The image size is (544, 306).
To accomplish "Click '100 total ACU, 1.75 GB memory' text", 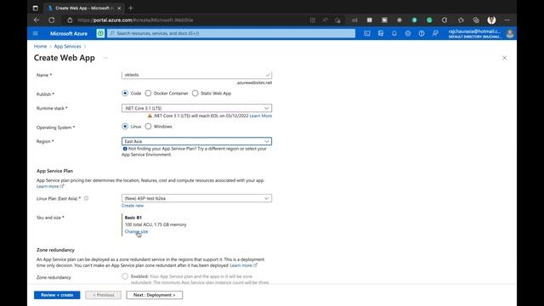I will click(156, 224).
